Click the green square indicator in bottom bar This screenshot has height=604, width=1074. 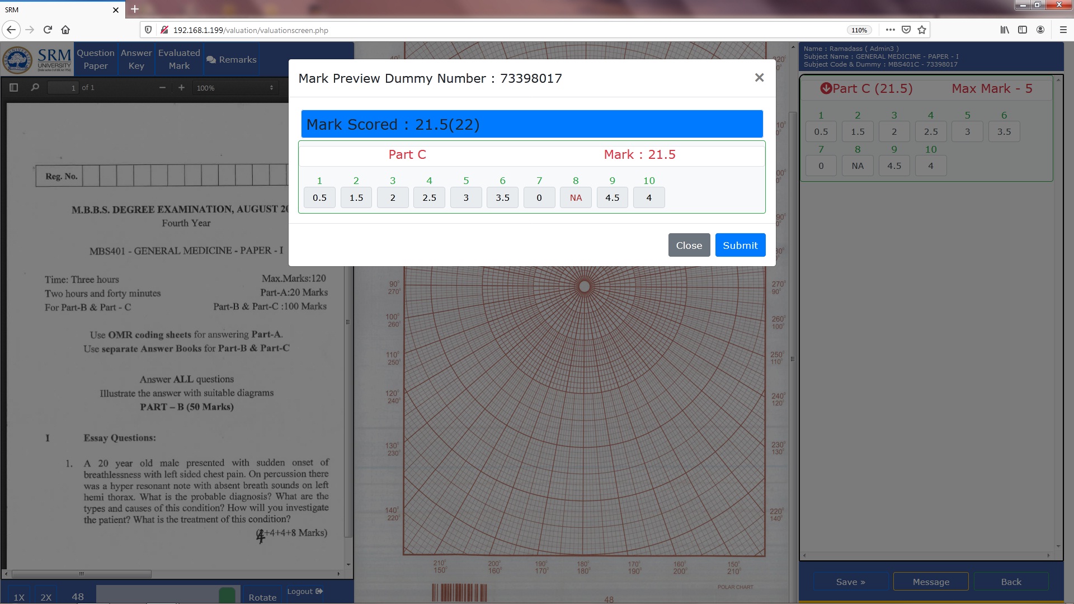click(227, 595)
